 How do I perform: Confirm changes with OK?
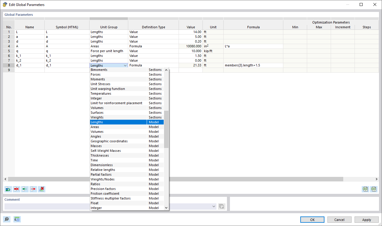tap(312, 219)
